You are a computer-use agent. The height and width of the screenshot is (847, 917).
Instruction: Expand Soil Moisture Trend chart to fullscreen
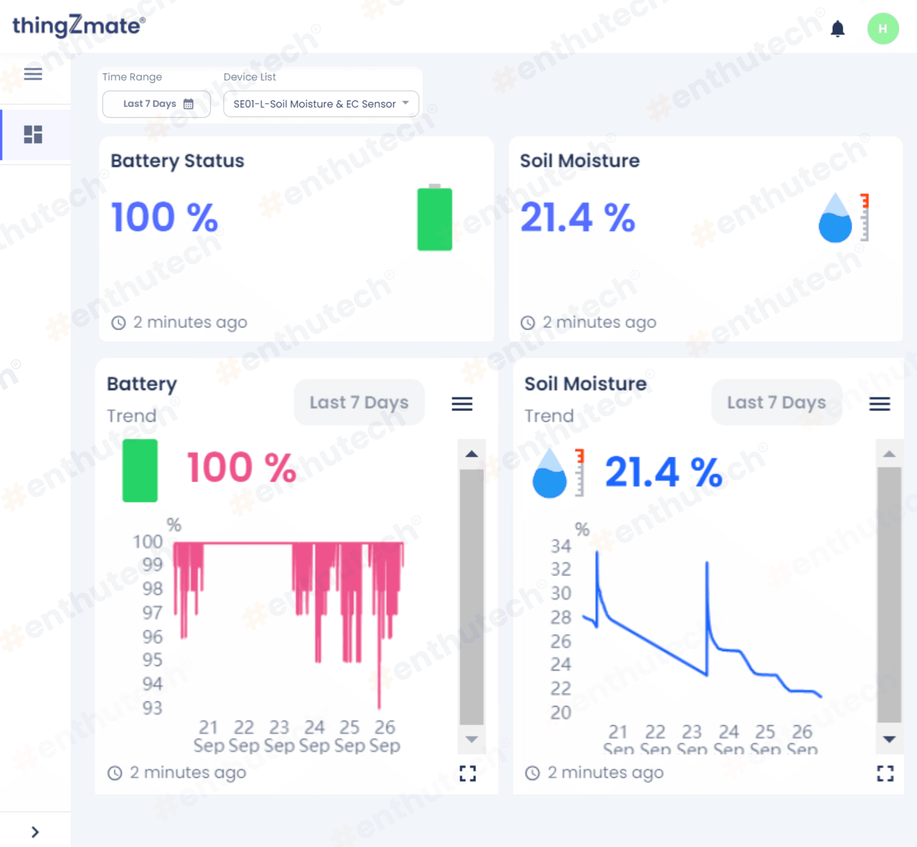pyautogui.click(x=885, y=773)
